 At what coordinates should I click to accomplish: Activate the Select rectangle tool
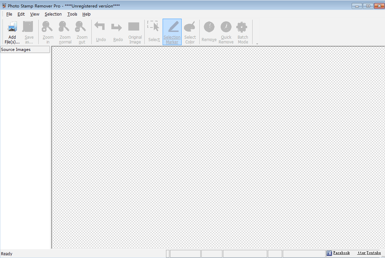(x=154, y=32)
